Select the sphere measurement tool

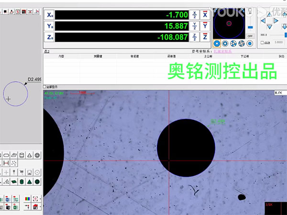click(37, 155)
